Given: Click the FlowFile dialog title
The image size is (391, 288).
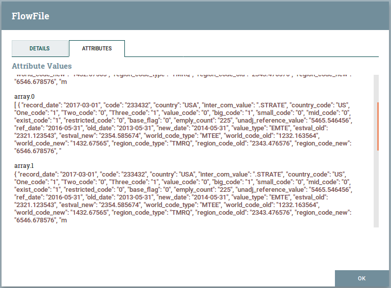Looking at the screenshot, I should pos(31,16).
